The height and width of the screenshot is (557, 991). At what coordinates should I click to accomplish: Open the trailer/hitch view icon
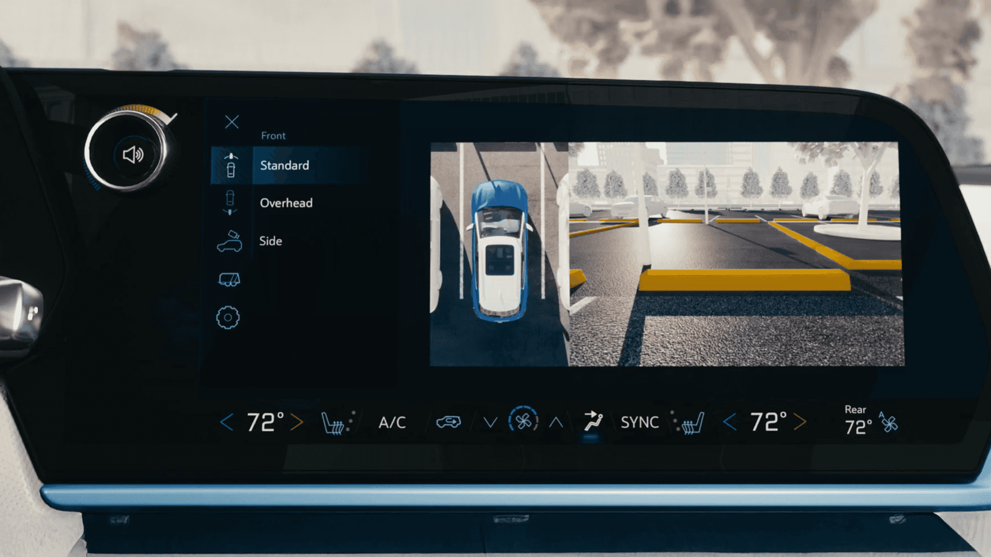229,280
